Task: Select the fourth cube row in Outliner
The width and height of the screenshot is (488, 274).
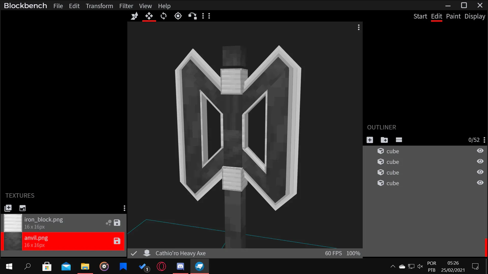Action: 424,183
